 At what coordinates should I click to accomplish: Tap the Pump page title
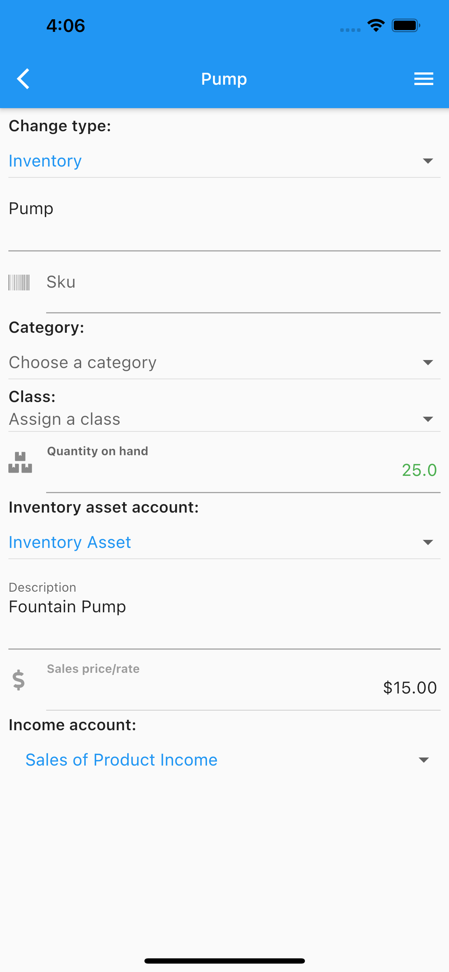tap(224, 79)
